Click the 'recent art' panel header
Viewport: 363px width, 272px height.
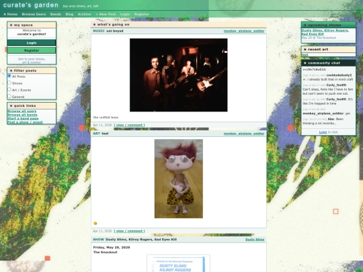328,49
